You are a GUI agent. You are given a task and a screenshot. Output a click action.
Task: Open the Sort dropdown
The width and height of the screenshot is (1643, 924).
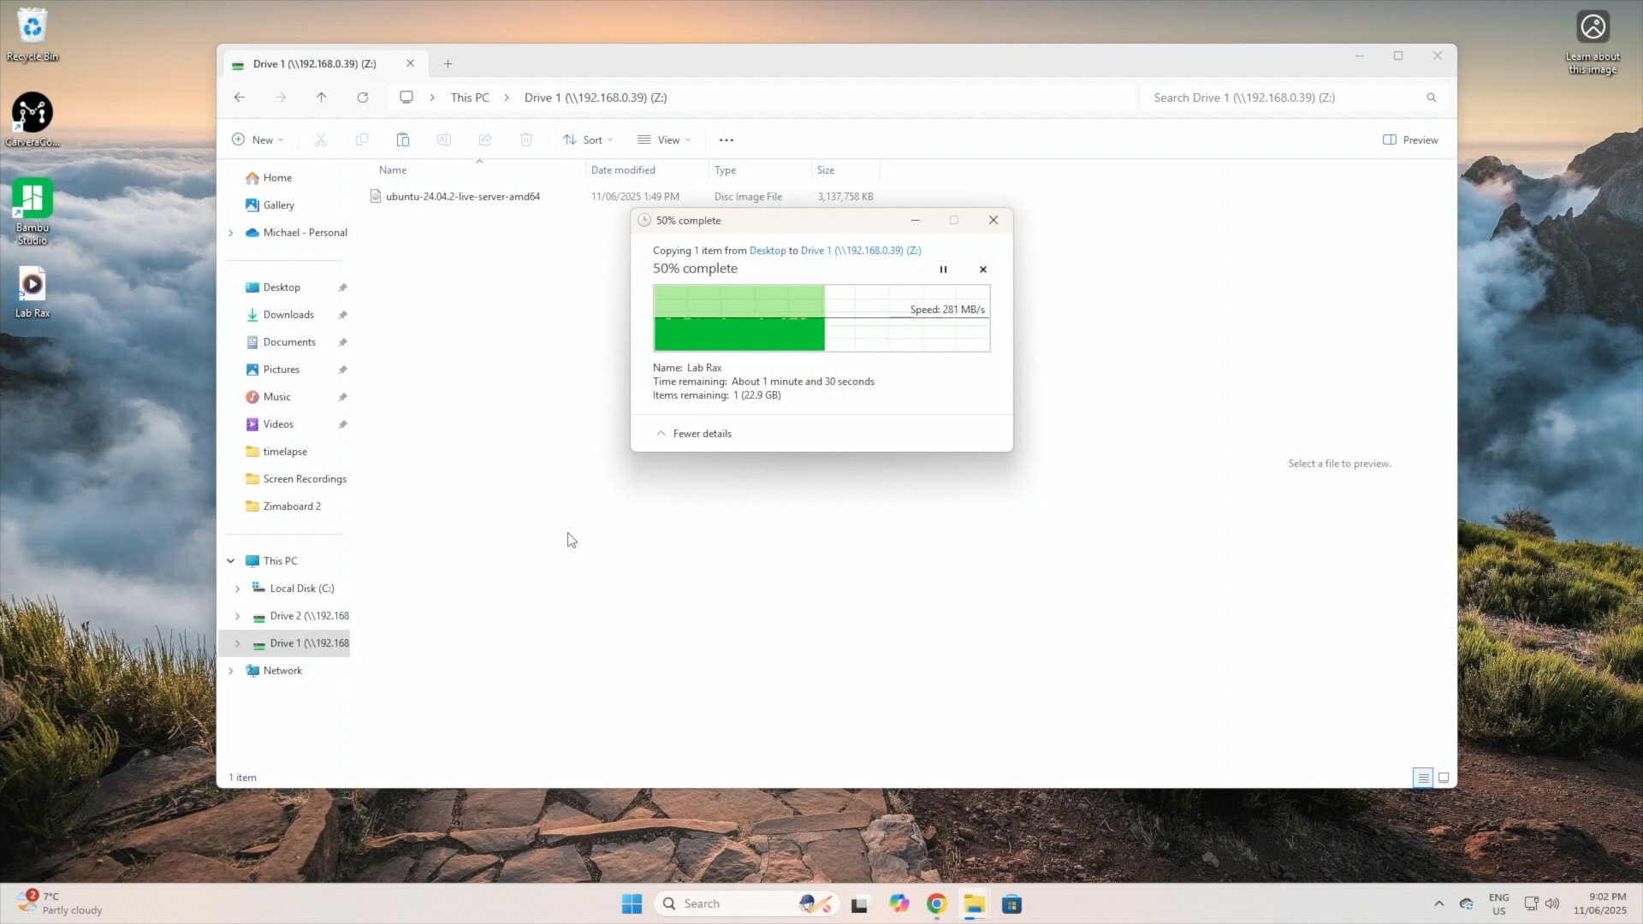588,139
